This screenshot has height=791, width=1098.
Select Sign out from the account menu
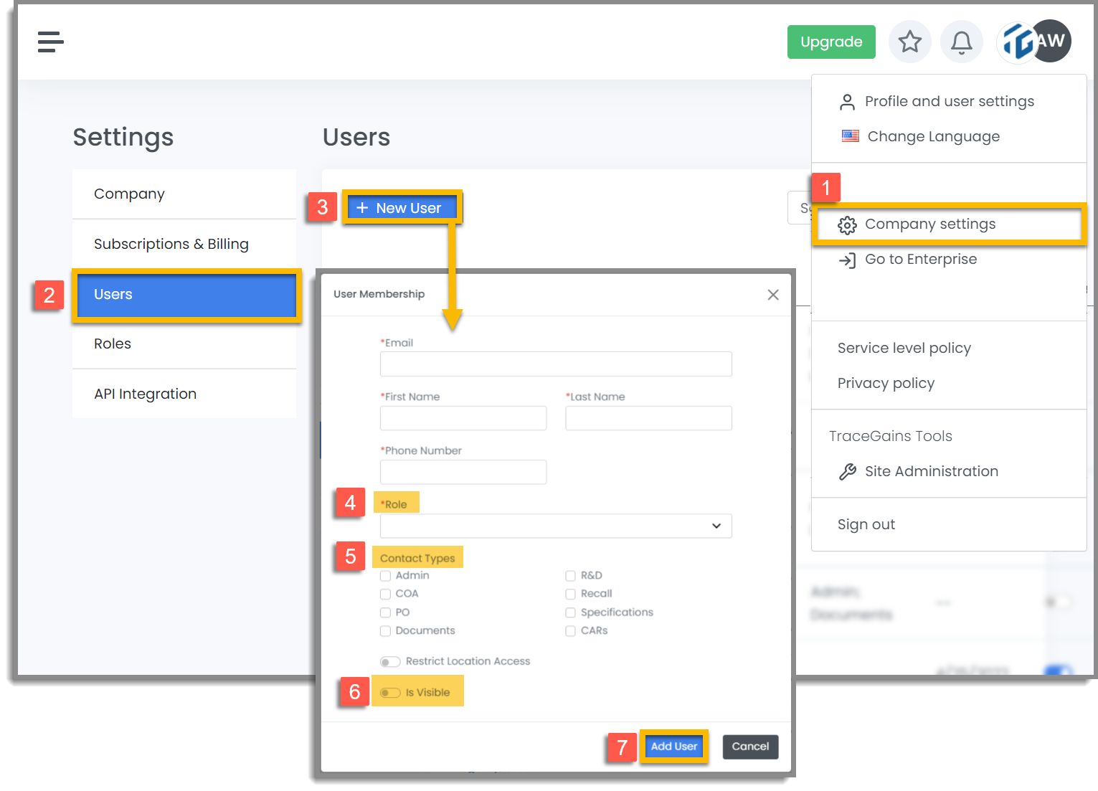tap(866, 524)
